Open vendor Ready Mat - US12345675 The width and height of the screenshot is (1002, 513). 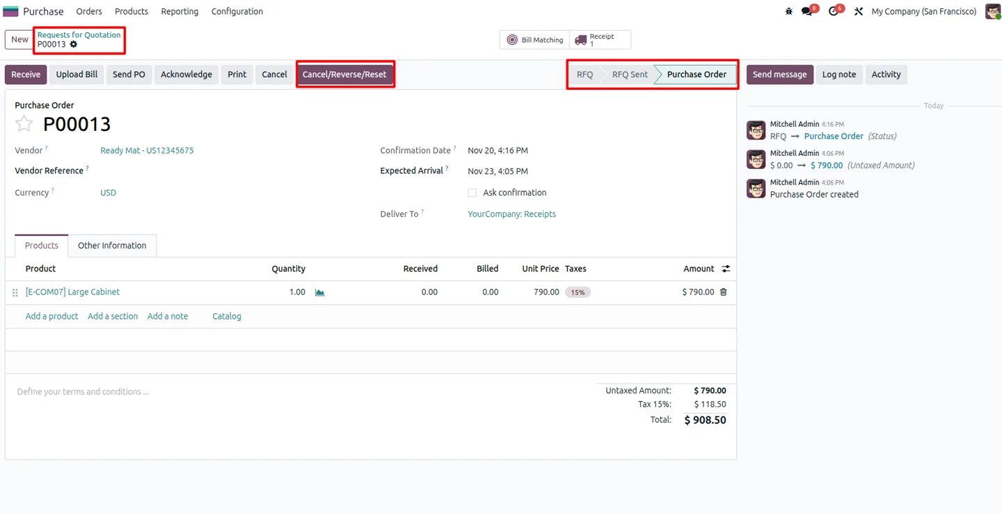147,150
